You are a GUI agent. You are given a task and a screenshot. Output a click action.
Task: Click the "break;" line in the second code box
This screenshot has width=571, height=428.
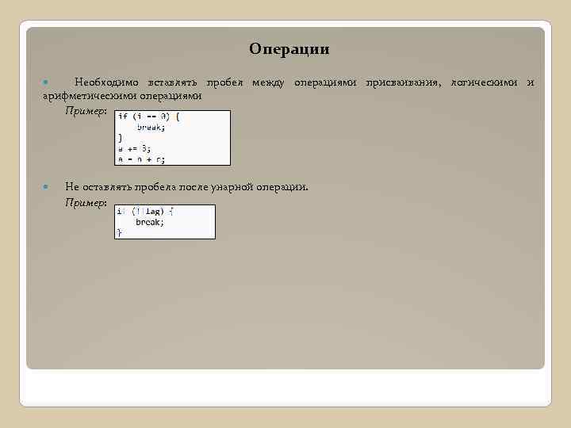(x=150, y=223)
